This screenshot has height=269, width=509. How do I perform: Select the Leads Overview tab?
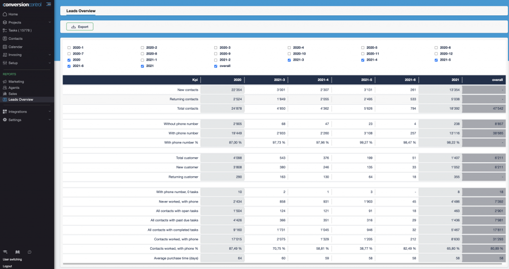click(81, 10)
